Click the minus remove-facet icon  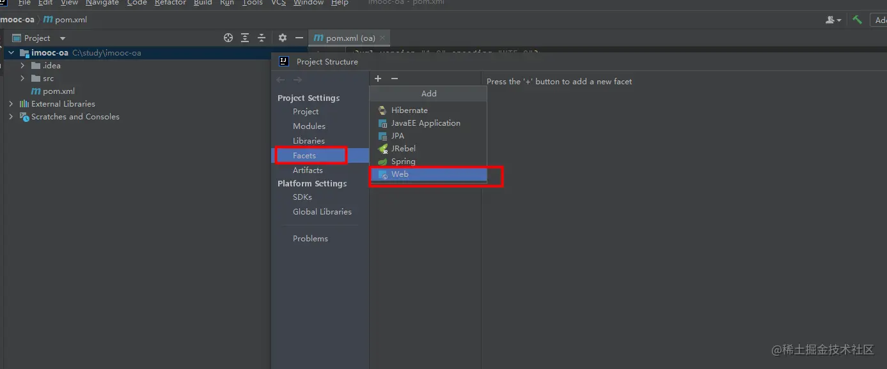click(395, 79)
